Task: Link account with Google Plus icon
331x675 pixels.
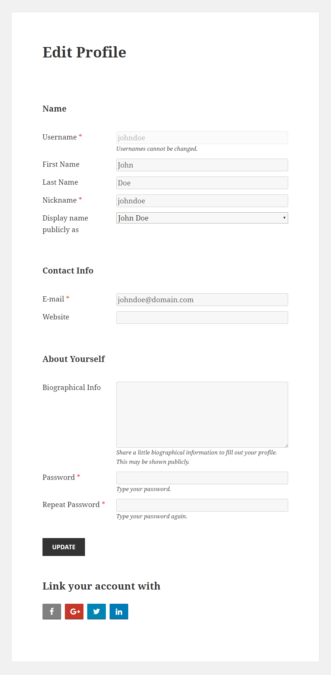Action: tap(74, 612)
